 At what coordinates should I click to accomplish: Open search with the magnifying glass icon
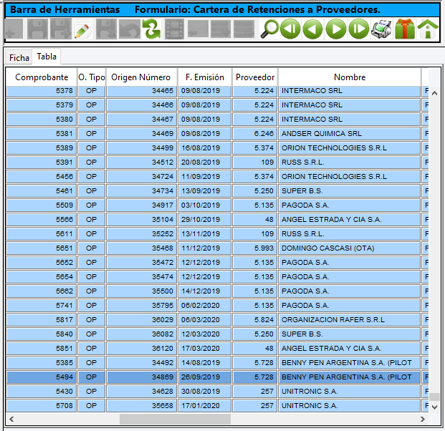(269, 29)
